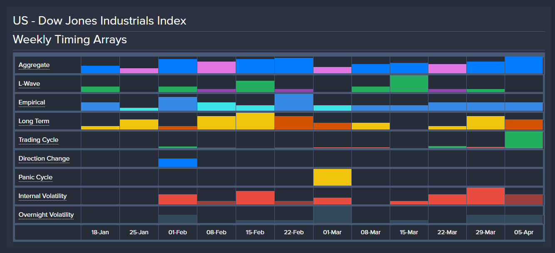The image size is (555, 253).
Task: Open the Overnight Volatility row label
Action: pyautogui.click(x=46, y=215)
